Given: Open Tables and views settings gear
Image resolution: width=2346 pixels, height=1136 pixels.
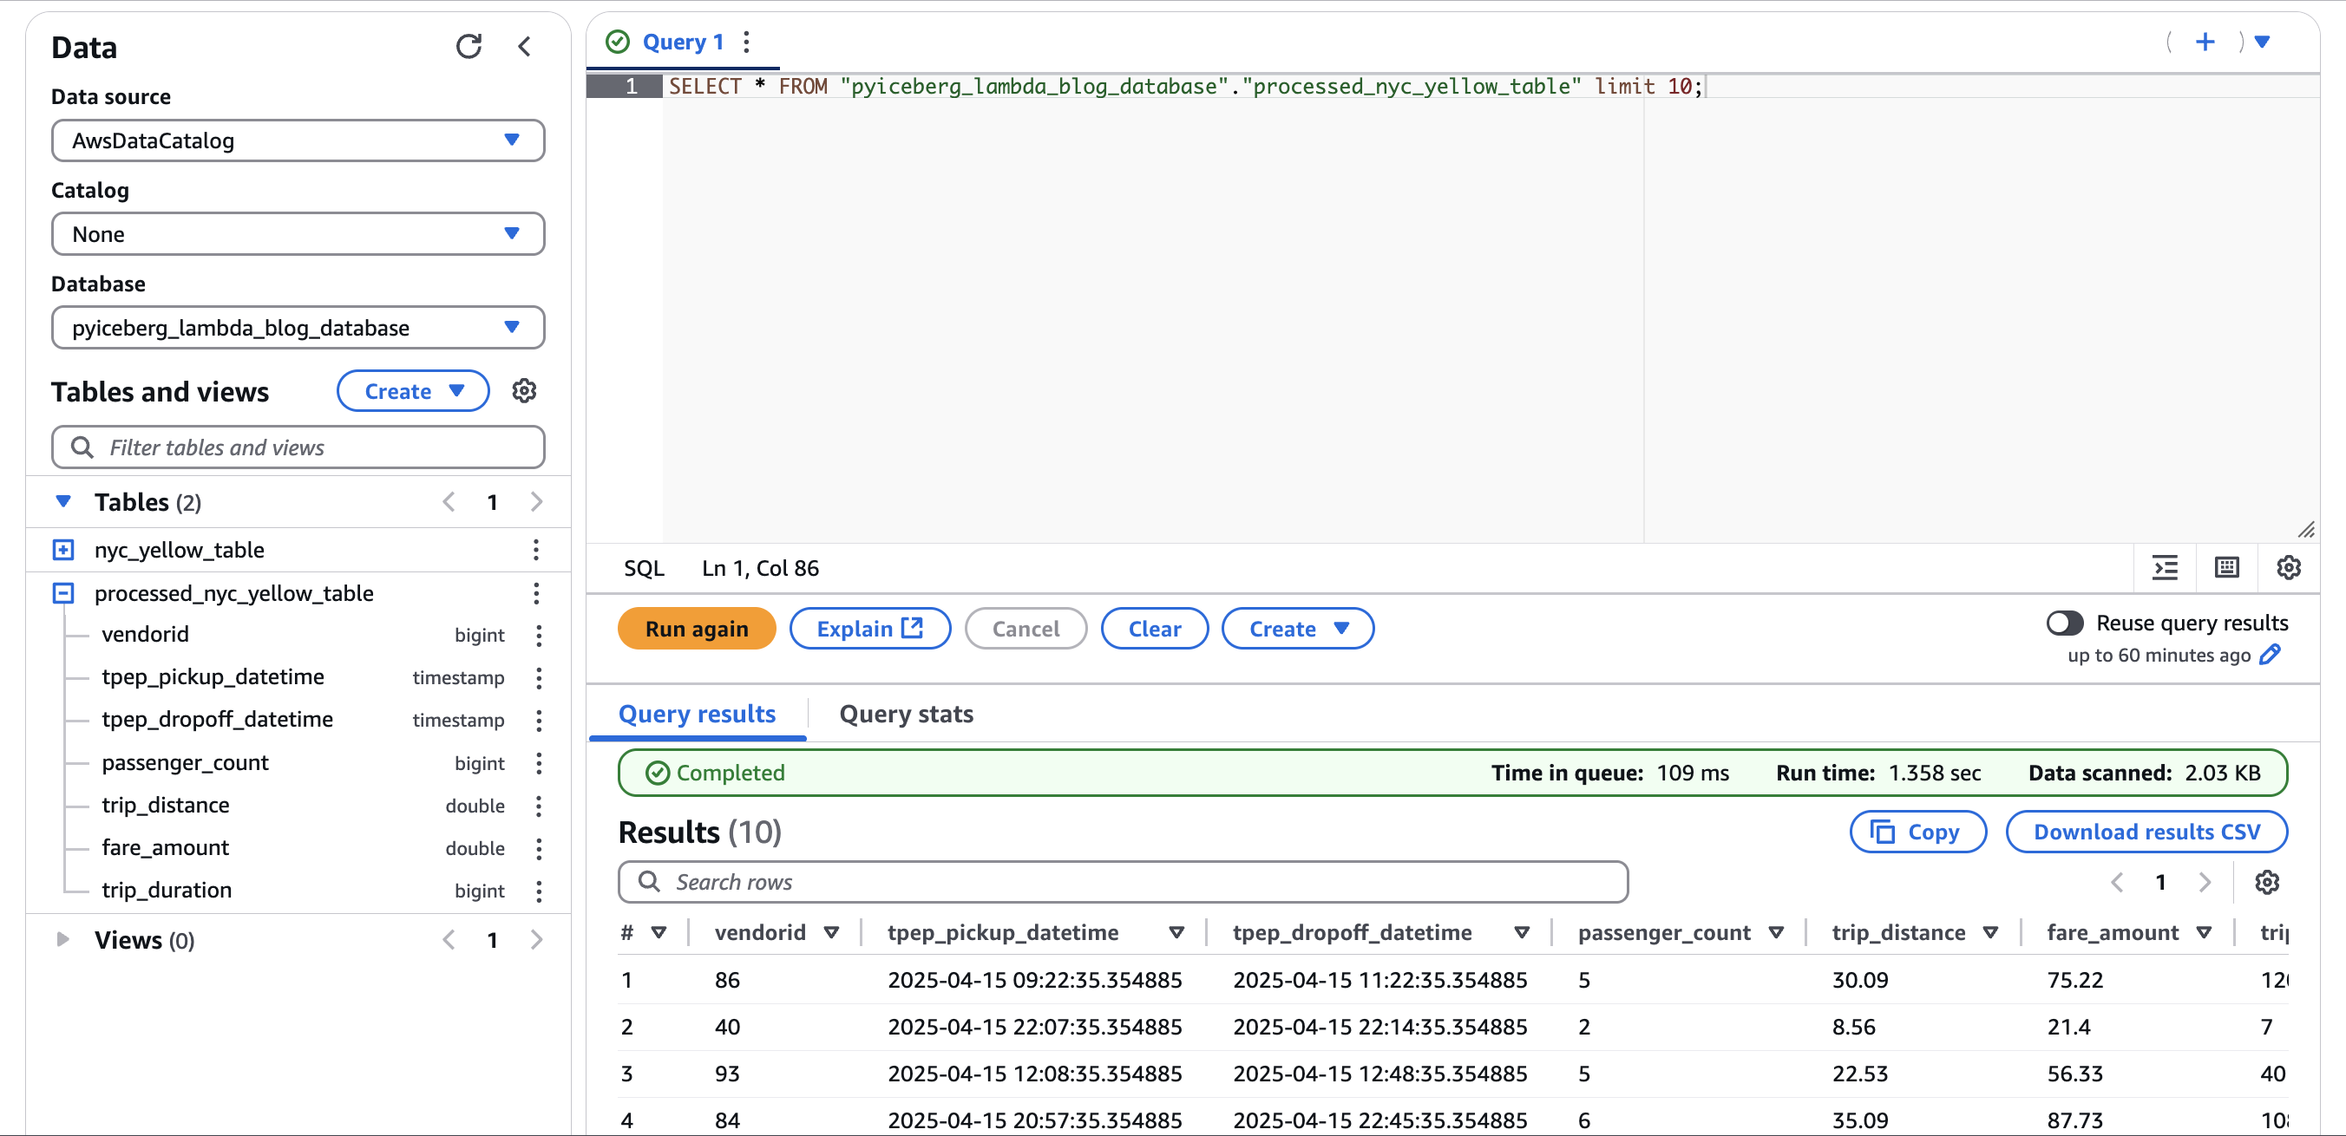Looking at the screenshot, I should [x=524, y=390].
